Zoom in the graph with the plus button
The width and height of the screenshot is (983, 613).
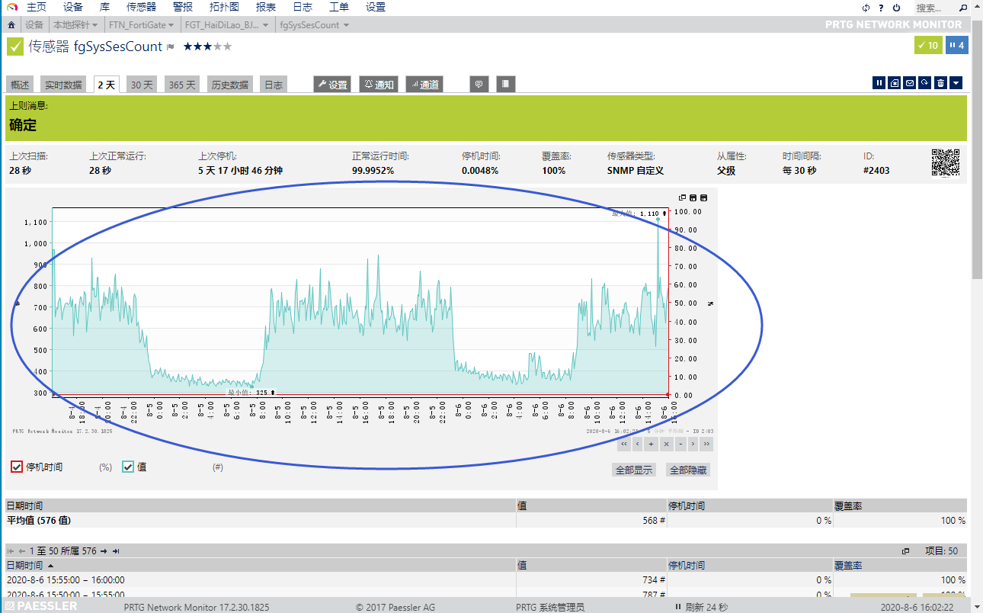(x=651, y=444)
